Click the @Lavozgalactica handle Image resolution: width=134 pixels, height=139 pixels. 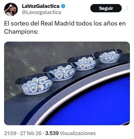tap(42, 12)
